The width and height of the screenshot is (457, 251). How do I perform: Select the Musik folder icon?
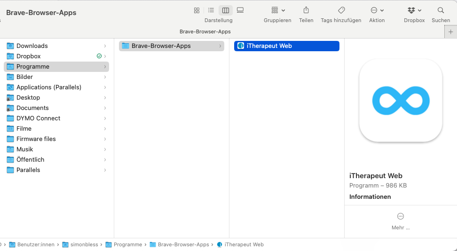(10, 149)
